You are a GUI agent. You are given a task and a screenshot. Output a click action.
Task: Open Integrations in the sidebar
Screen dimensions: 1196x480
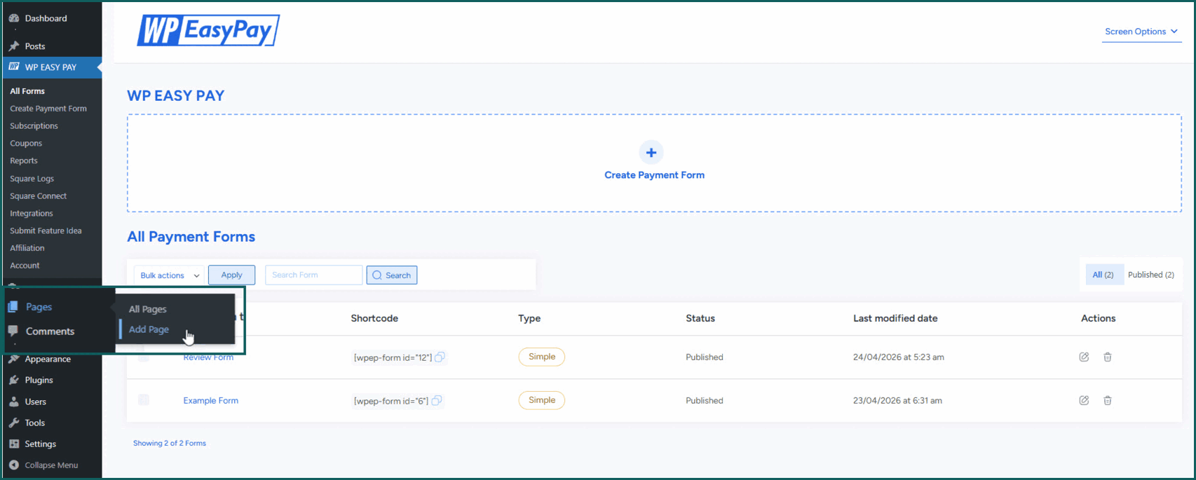tap(32, 214)
